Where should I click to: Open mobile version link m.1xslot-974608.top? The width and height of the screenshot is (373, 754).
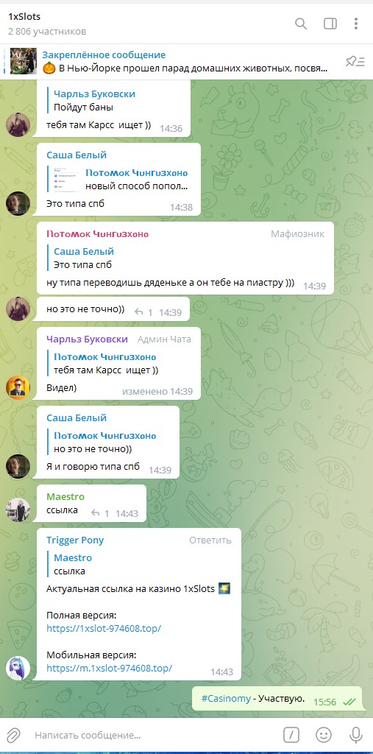pyautogui.click(x=109, y=668)
